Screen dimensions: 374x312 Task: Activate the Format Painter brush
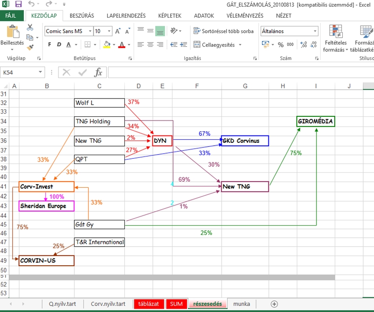click(x=30, y=48)
